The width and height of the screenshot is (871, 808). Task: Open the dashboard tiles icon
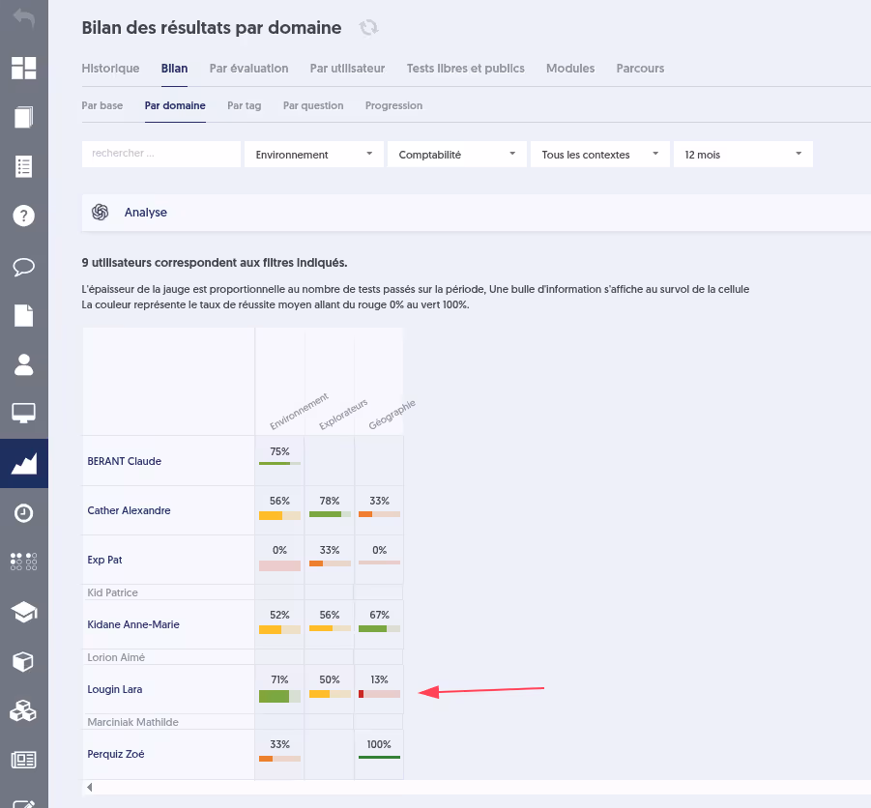[x=24, y=68]
